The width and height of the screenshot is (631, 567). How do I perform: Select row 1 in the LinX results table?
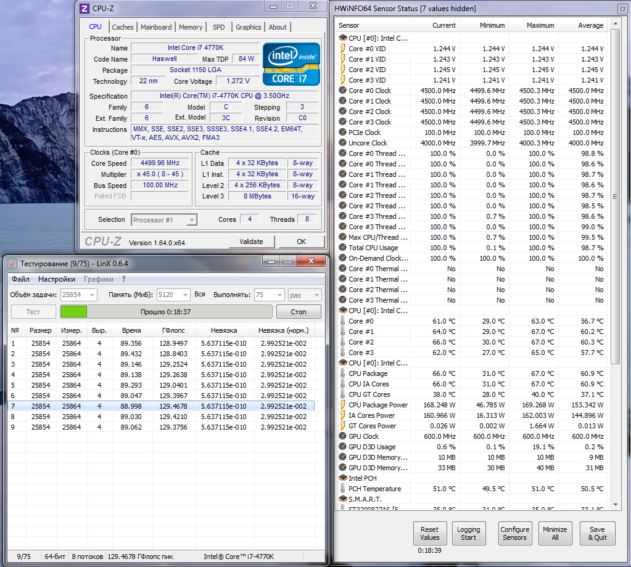click(x=161, y=343)
